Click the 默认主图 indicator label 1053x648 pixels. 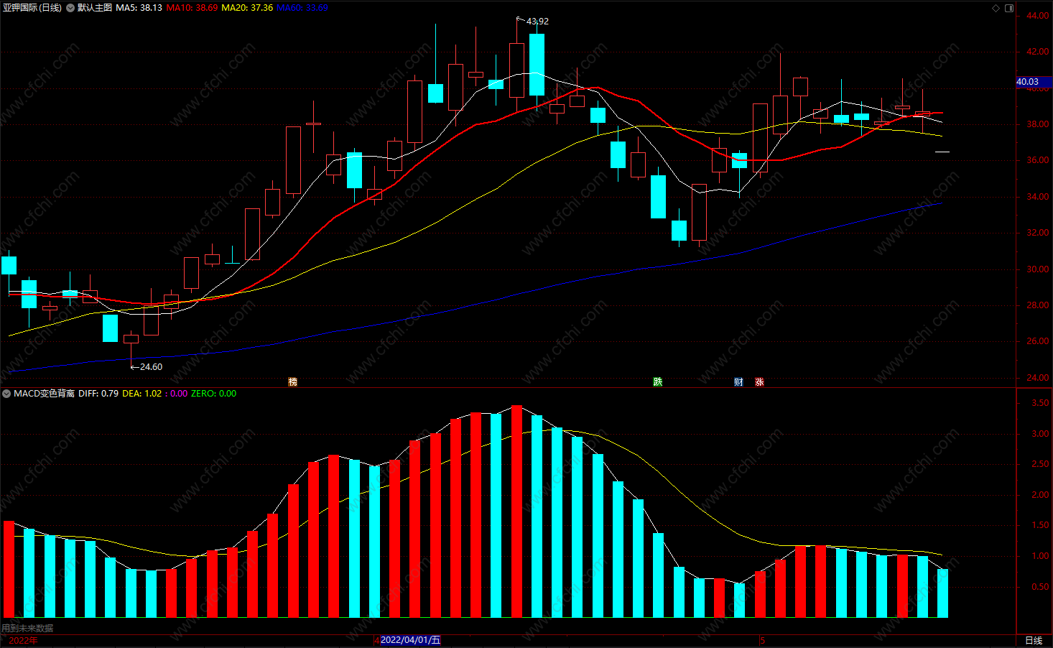click(x=95, y=8)
